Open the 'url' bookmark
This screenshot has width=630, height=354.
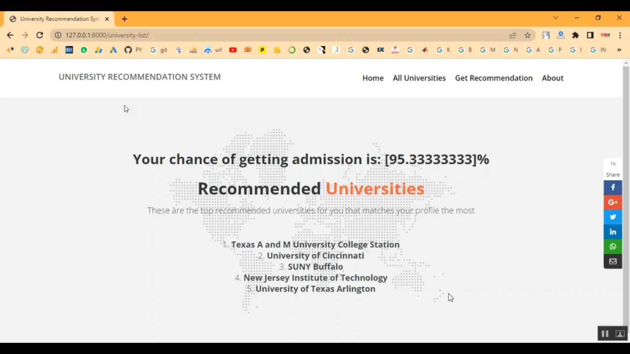(x=213, y=50)
